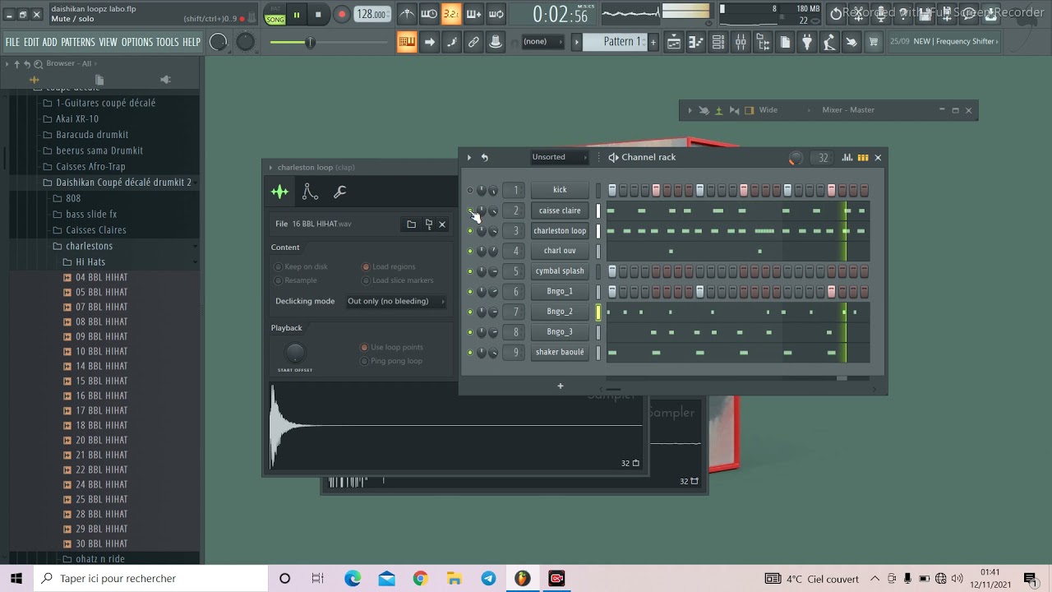This screenshot has width=1052, height=592.
Task: Toggle the metronome icon
Action: (407, 14)
